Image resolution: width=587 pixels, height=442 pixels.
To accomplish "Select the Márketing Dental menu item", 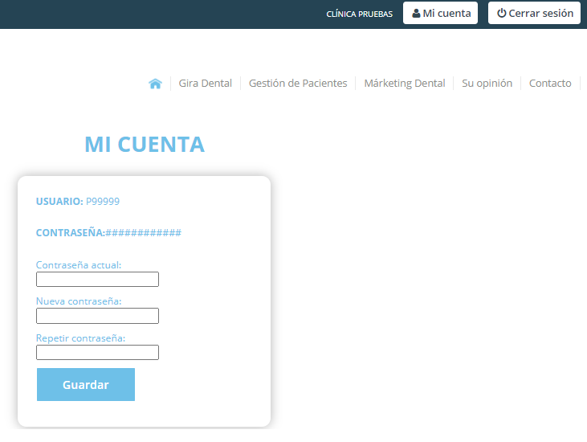I will pos(404,84).
